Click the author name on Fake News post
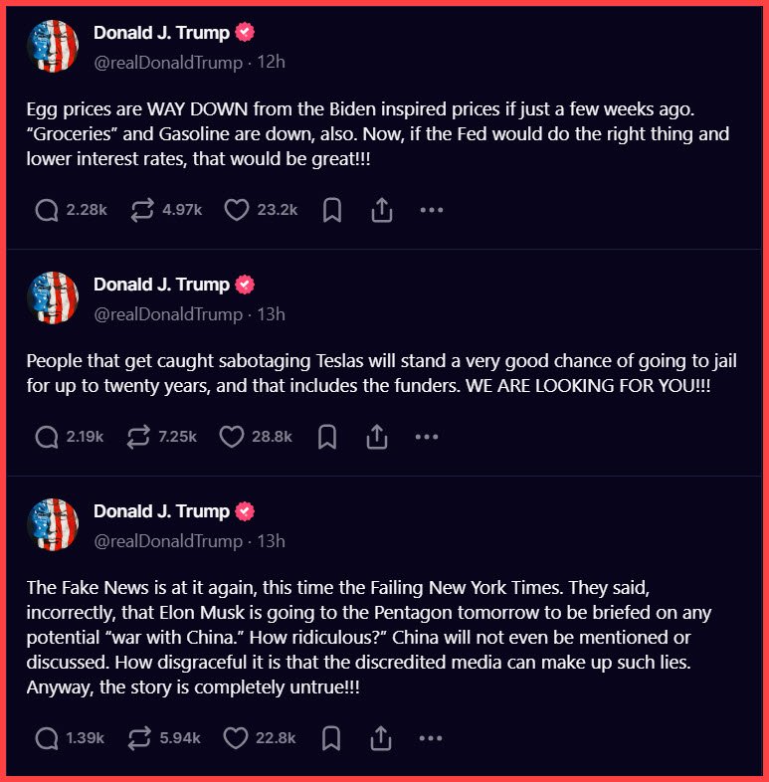 point(161,511)
